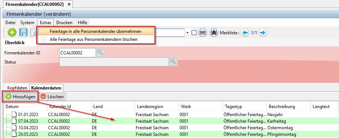
Task: Sort by the Datum column header
Action: [25, 107]
